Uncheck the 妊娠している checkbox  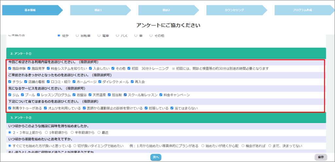coord(146,108)
